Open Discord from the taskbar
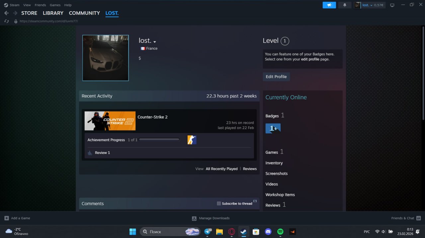The width and height of the screenshot is (425, 238). (x=268, y=231)
